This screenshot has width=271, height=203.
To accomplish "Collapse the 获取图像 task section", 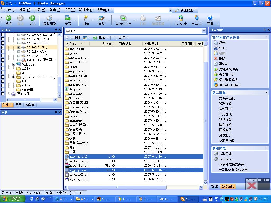I will 266,148.
